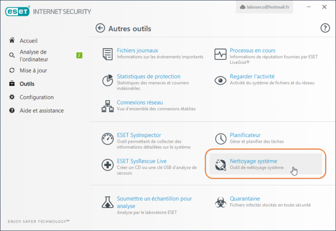The image size is (336, 231).
Task: Click the refresh icon for Mise à jour
Action: point(12,70)
